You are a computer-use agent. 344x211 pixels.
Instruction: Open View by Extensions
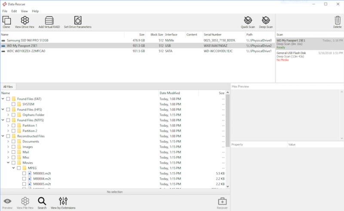pos(63,202)
